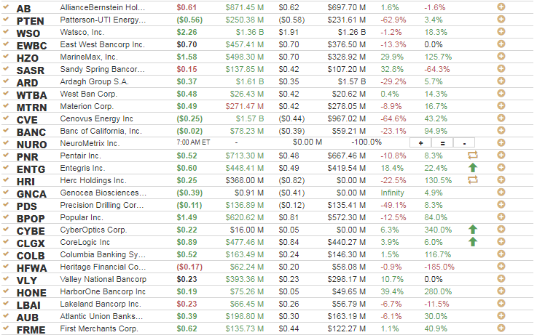Open the HONE ticker link
The width and height of the screenshot is (537, 335).
tap(31, 293)
